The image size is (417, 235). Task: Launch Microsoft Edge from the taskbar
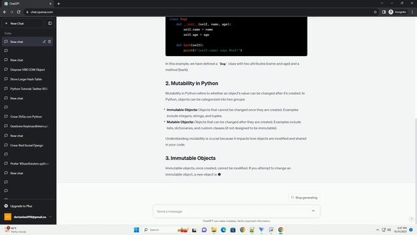[223, 230]
